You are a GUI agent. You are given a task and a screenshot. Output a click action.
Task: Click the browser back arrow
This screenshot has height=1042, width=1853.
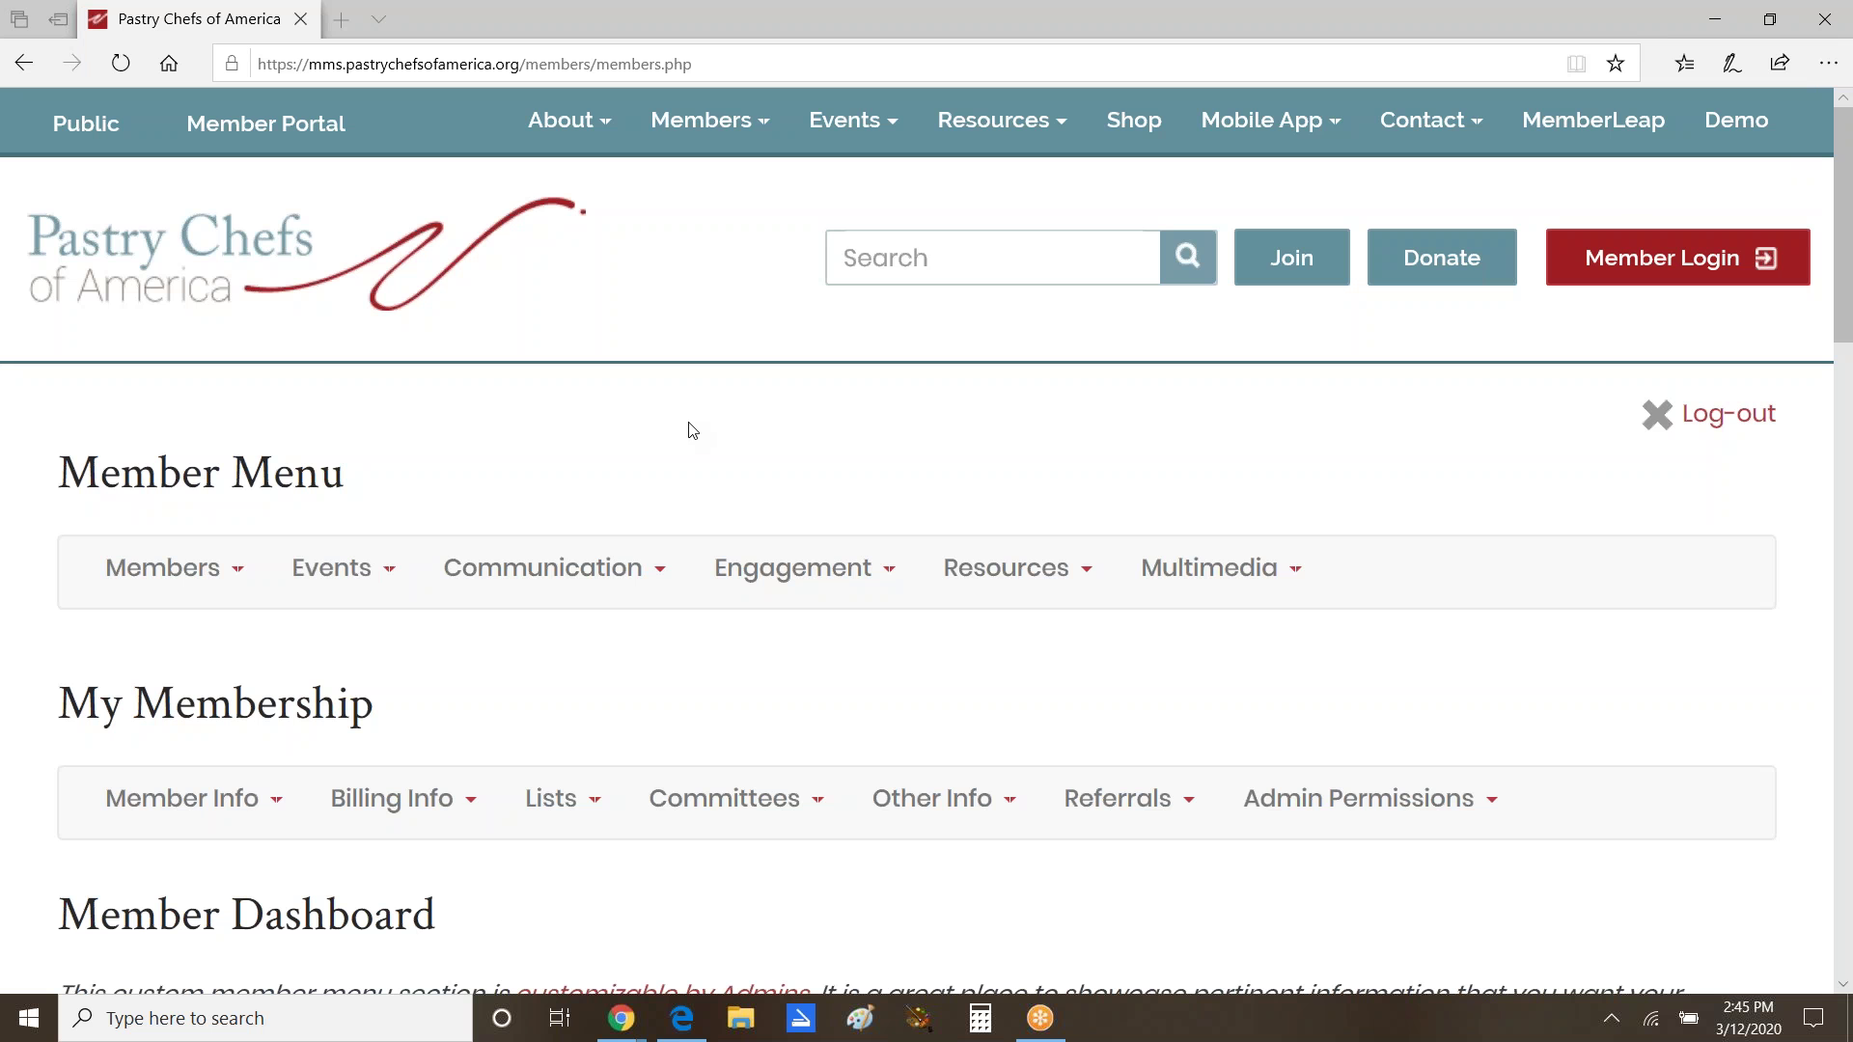24,64
